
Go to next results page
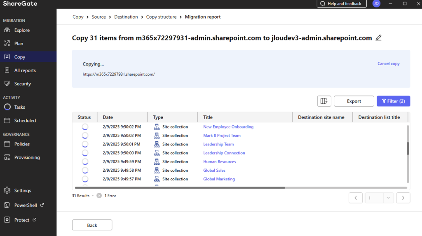[403, 198]
